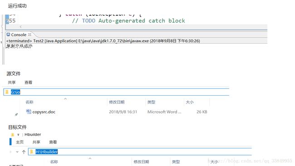Go up one folder in Hbuilder window
The width and height of the screenshot is (295, 166).
[24, 152]
